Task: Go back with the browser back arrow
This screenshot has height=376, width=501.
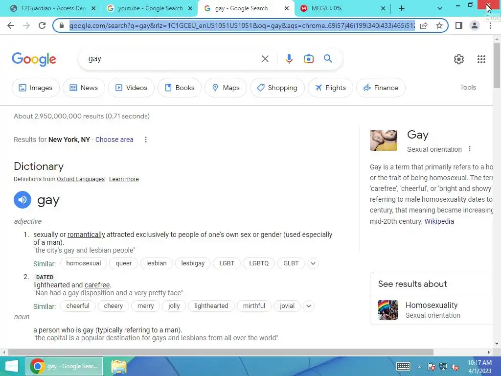Action: (x=11, y=25)
